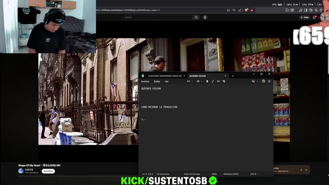329x185 pixels.
Task: Open the Notepad account profile picture
Action: (x=263, y=81)
